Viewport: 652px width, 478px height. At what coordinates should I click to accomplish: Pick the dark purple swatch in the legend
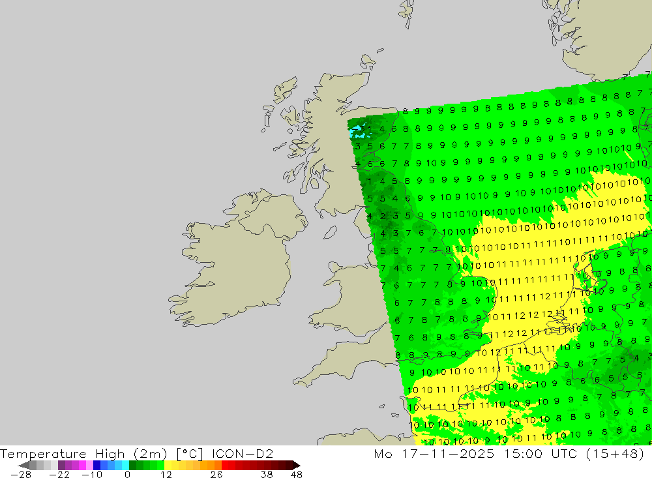coord(61,466)
